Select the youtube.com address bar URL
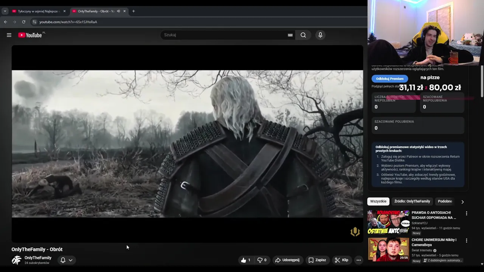The image size is (484, 272). click(68, 22)
